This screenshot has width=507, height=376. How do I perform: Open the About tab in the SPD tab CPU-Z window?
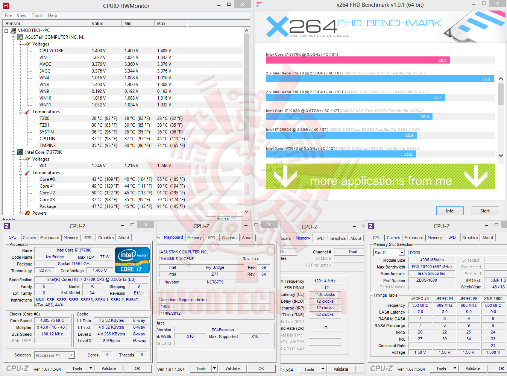tap(488, 238)
